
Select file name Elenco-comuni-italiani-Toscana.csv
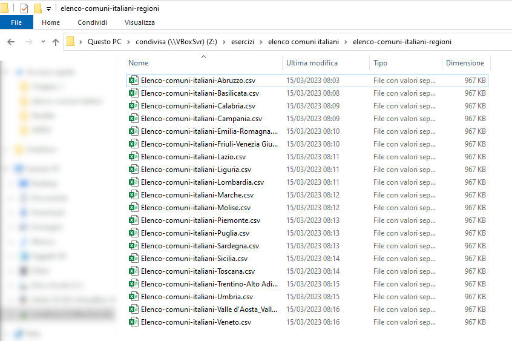tap(198, 271)
